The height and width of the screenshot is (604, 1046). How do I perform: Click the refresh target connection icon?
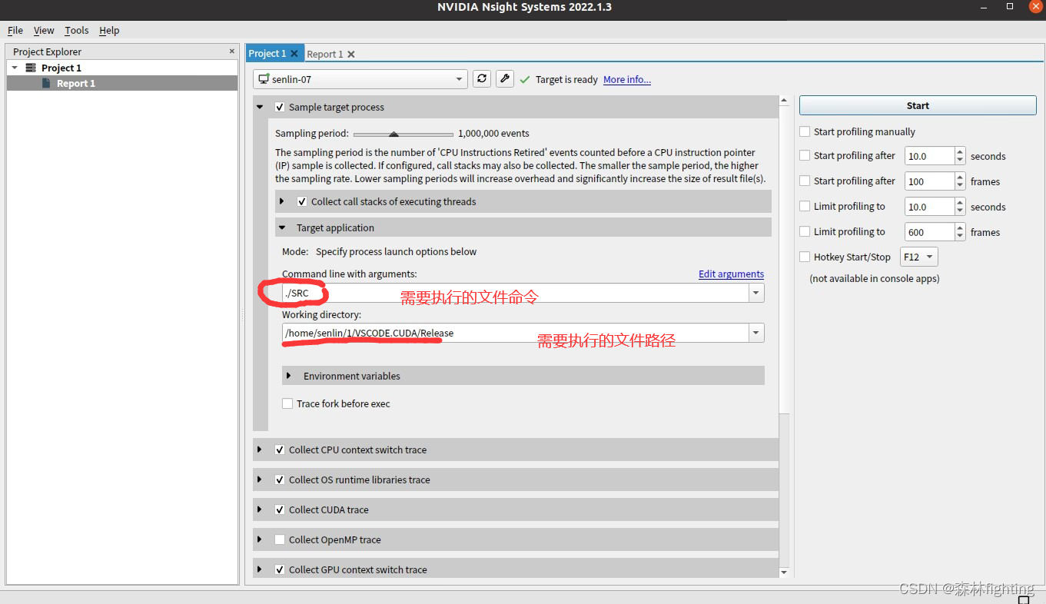pyautogui.click(x=482, y=78)
